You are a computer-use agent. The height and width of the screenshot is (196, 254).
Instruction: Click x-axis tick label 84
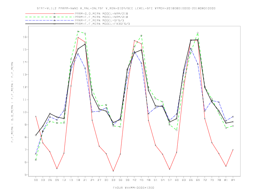(233, 180)
